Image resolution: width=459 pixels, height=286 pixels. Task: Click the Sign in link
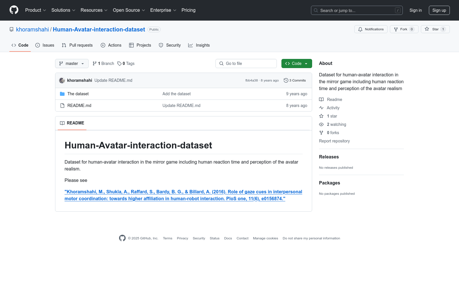pos(416,10)
